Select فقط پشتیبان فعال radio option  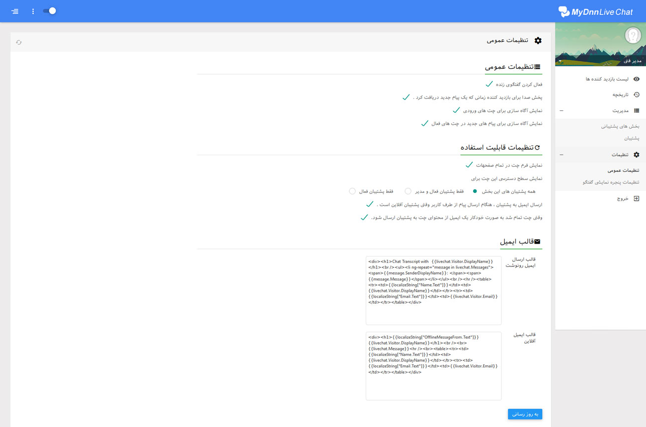(x=352, y=191)
